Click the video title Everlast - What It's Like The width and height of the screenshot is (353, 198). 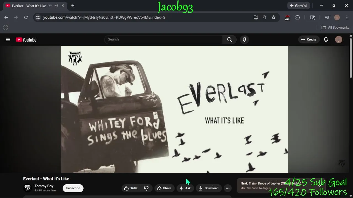click(x=46, y=179)
